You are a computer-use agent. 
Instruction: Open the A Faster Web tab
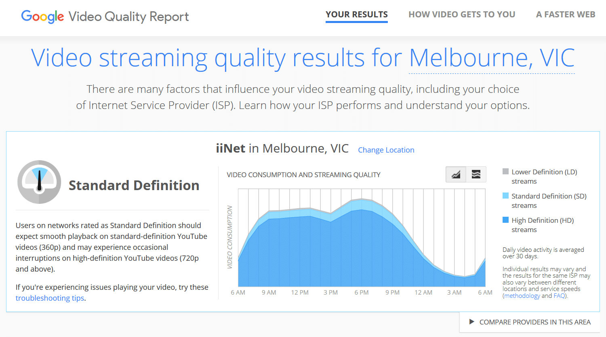566,15
